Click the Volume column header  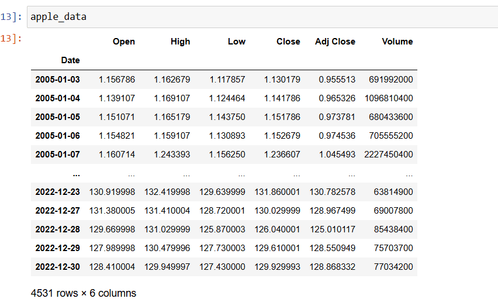(397, 42)
